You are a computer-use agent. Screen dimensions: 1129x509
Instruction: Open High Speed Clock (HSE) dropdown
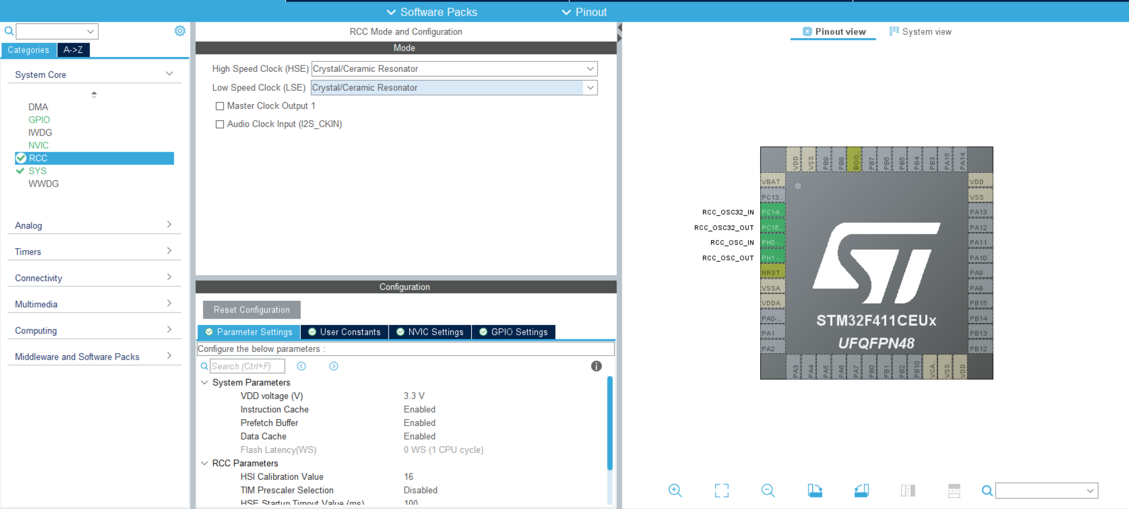pos(590,69)
